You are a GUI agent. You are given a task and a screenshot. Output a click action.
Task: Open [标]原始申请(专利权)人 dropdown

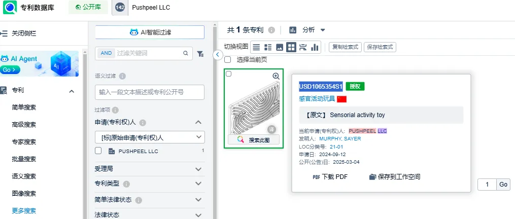click(x=150, y=137)
